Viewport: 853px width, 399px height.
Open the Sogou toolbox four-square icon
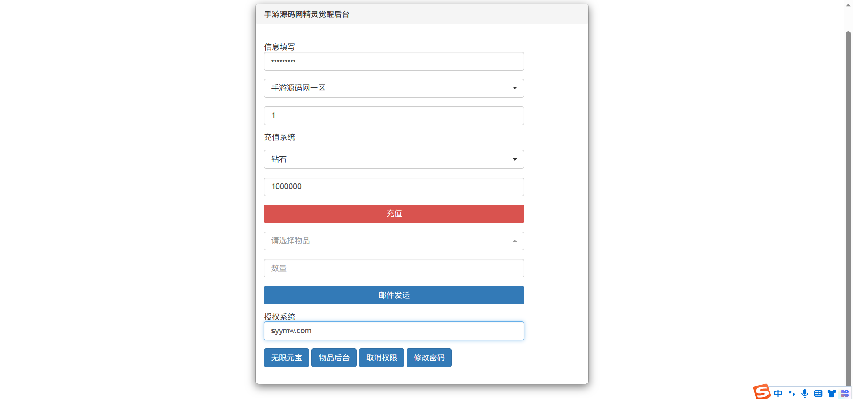[845, 393]
